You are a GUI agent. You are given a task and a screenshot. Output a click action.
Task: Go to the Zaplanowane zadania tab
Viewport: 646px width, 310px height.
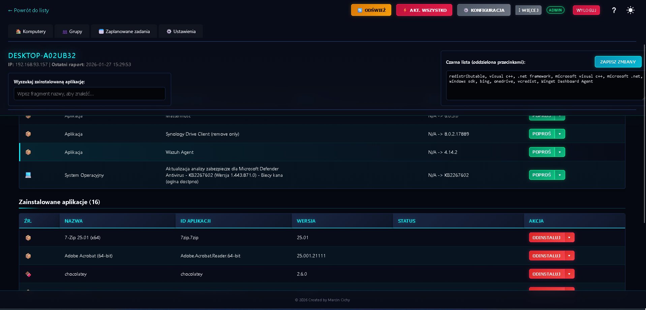click(124, 31)
